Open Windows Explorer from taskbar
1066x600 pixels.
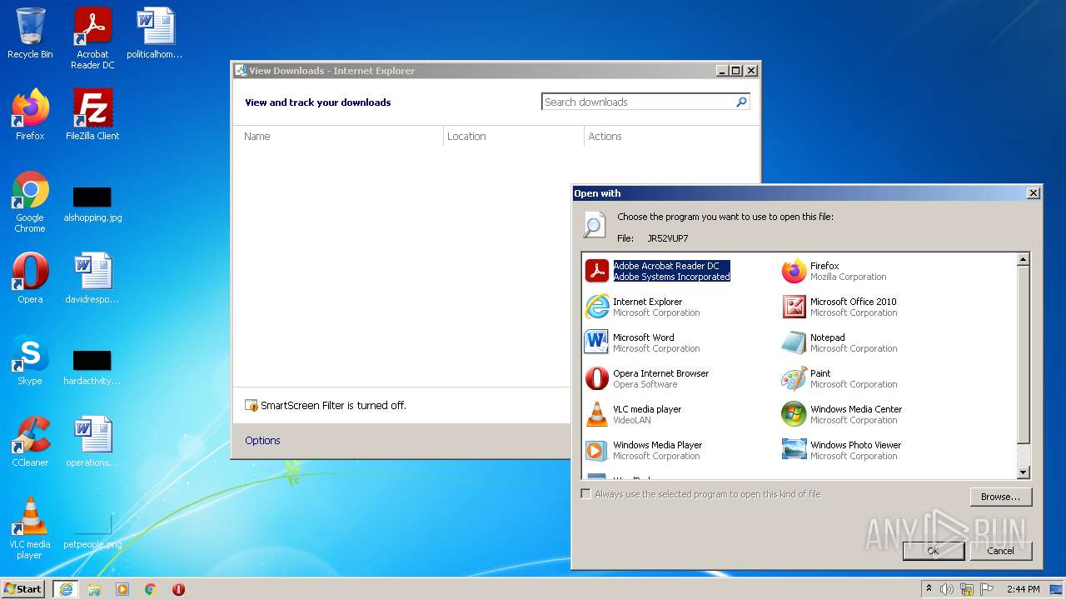(94, 589)
